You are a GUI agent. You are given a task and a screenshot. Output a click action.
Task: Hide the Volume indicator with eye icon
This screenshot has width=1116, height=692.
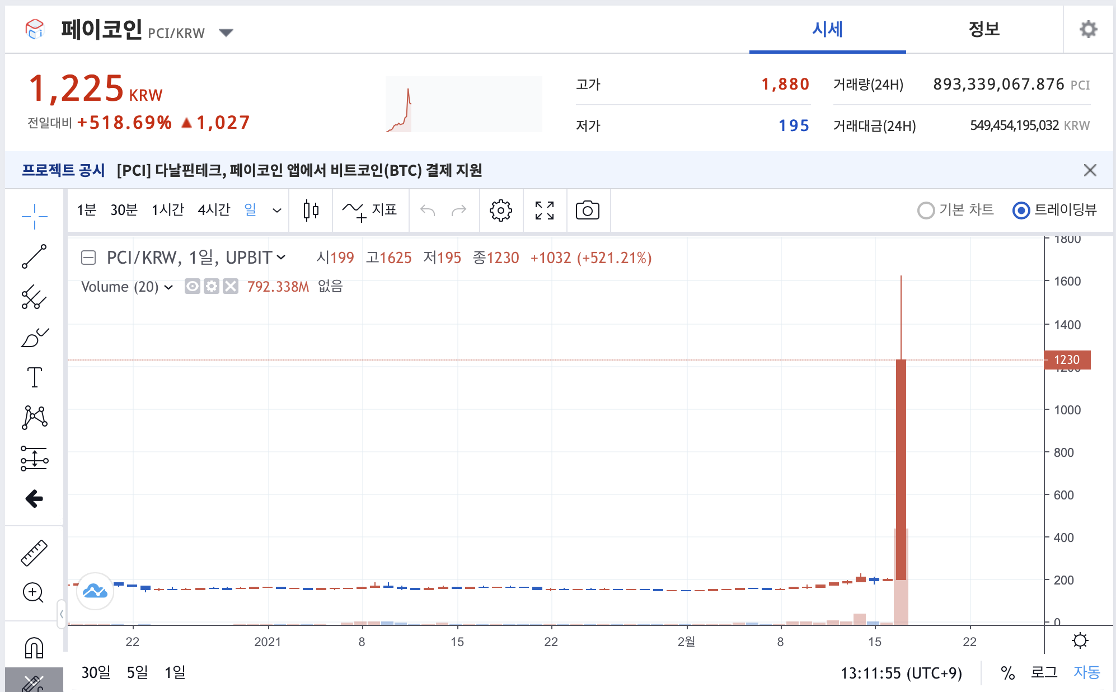tap(192, 287)
